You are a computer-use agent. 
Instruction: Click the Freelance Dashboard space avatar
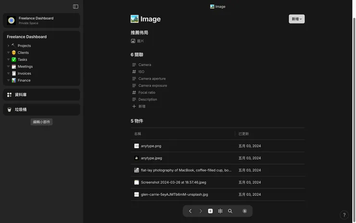click(11, 20)
